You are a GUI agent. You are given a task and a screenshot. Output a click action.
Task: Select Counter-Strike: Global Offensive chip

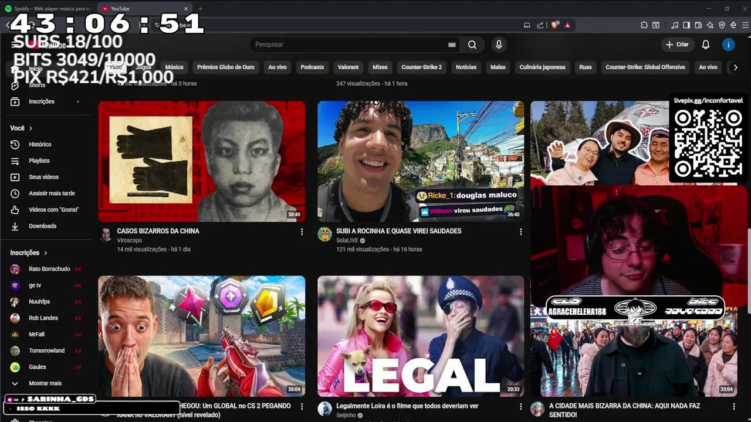(x=645, y=67)
